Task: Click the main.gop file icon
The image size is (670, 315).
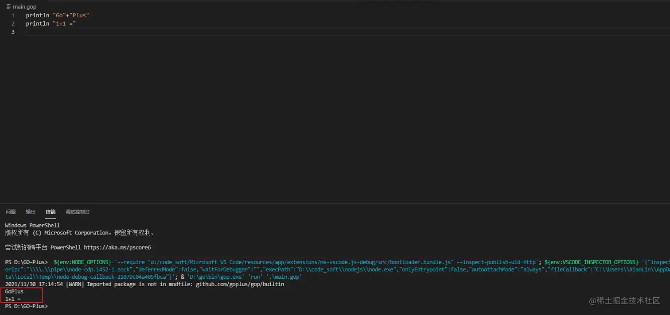Action: (x=8, y=6)
